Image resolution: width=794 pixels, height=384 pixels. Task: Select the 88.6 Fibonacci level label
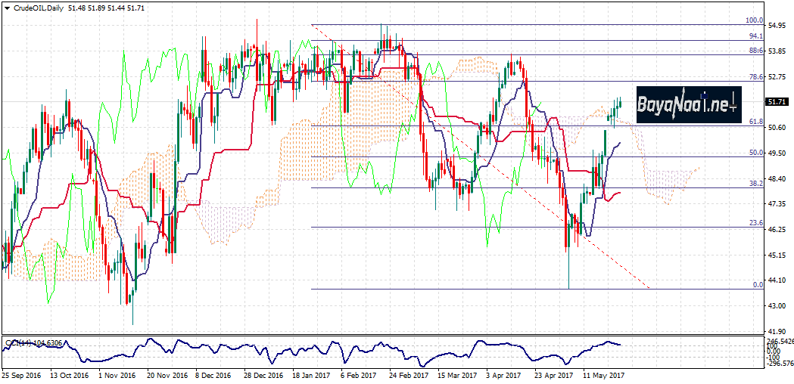(755, 51)
